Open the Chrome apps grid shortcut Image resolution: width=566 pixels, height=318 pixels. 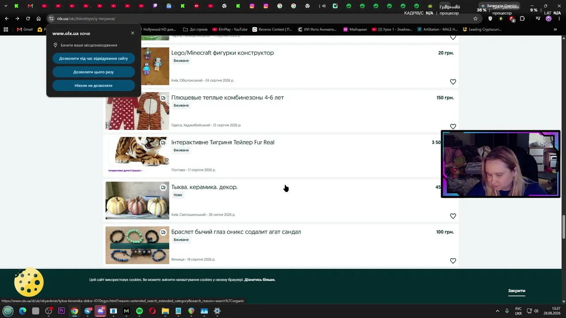[6, 30]
